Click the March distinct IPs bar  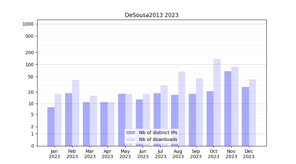click(86, 124)
